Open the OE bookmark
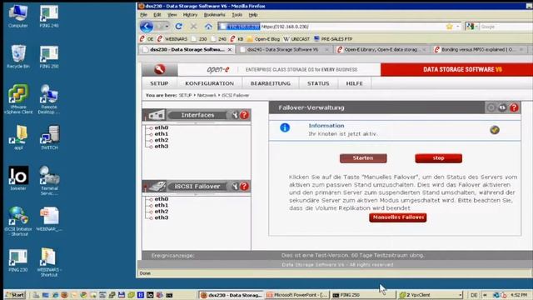 coord(147,39)
